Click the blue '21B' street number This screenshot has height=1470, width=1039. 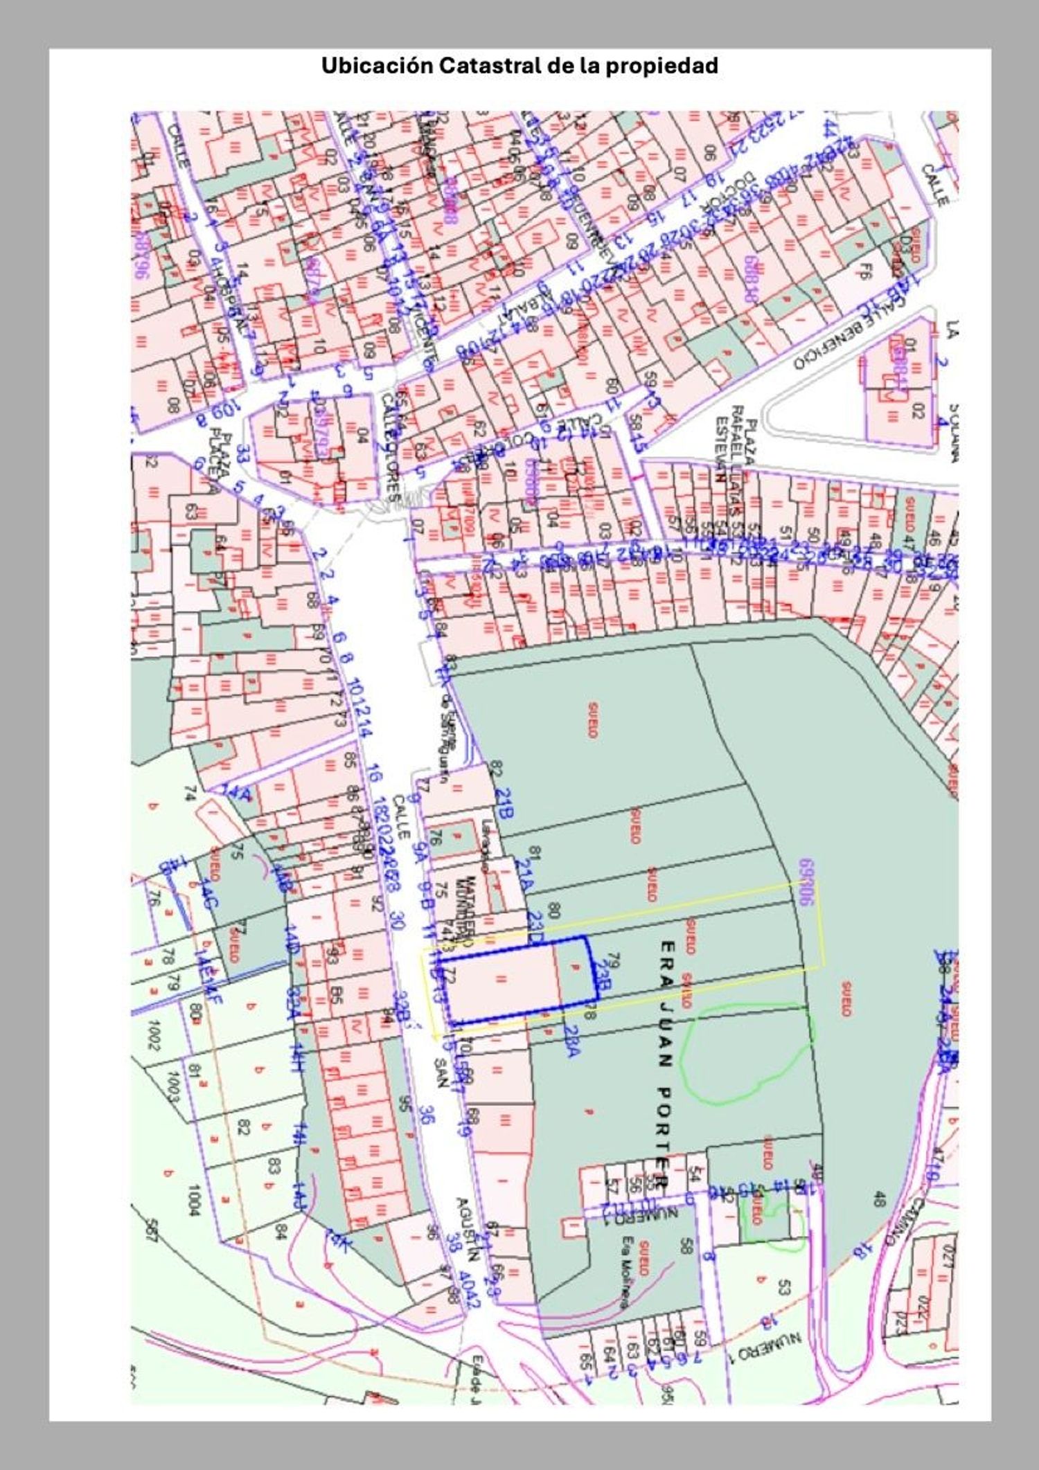(504, 804)
